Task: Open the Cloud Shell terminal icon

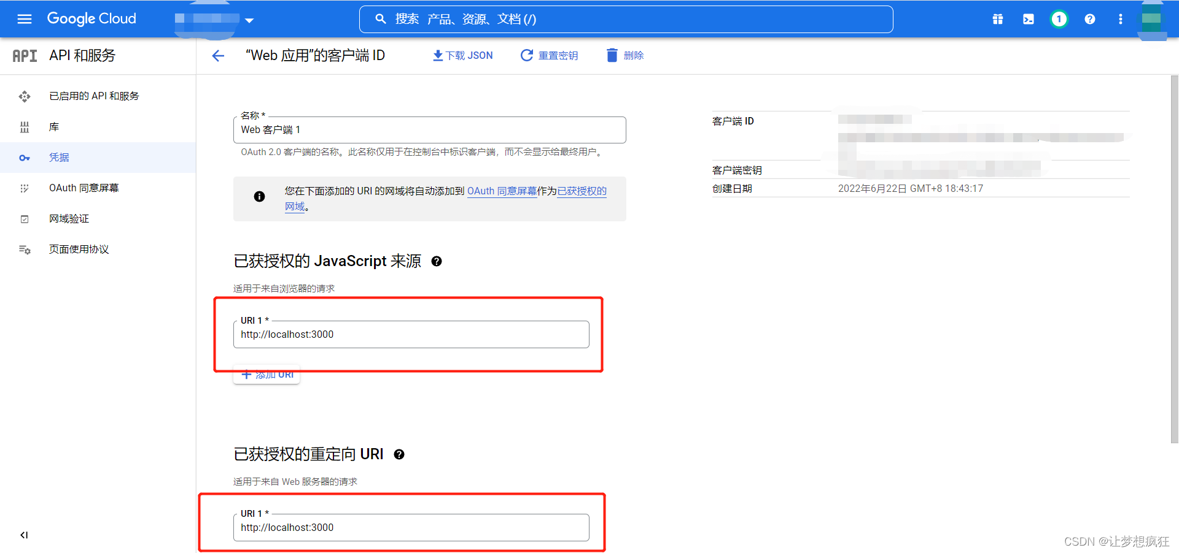Action: pyautogui.click(x=1029, y=19)
